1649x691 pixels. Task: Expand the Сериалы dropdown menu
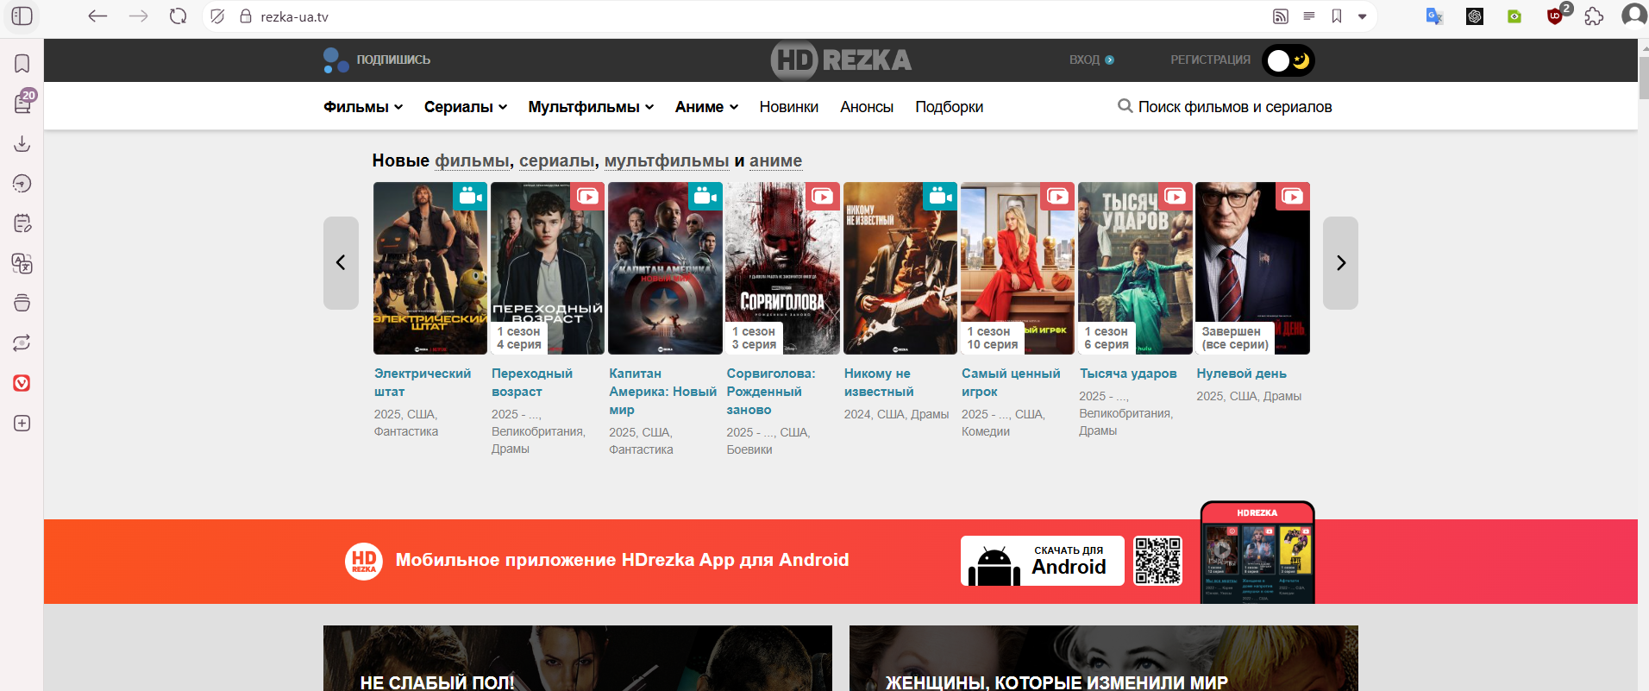click(x=465, y=107)
